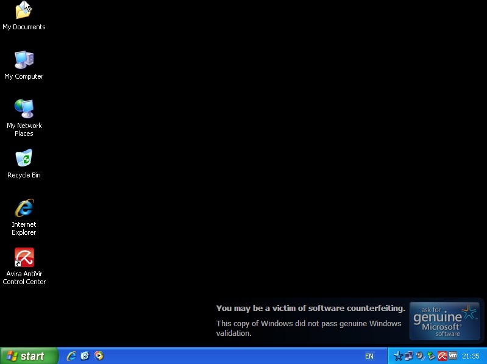Click the Safely Remove Hardware tray icon
Image resolution: width=487 pixels, height=364 pixels.
coord(431,356)
